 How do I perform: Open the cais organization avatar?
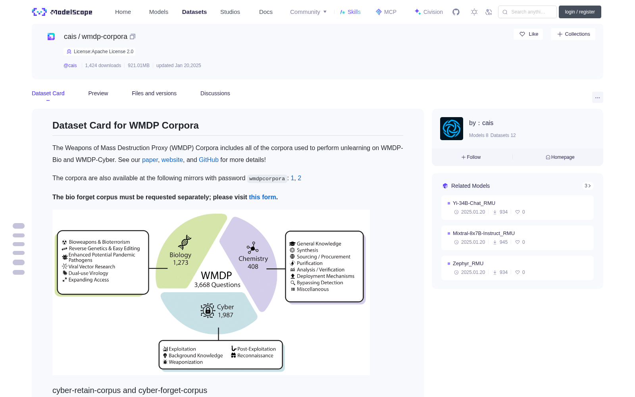tap(452, 129)
